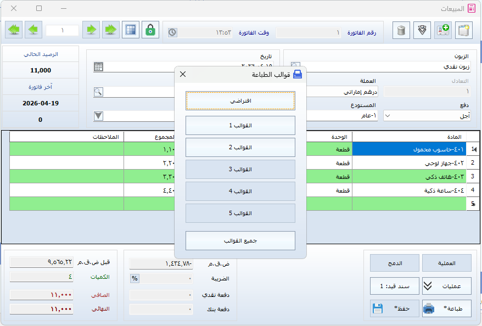Select جميع القوالب all templates option
The image size is (482, 326).
[x=240, y=240]
